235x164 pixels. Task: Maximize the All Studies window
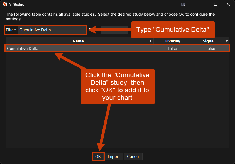coord(215,4)
